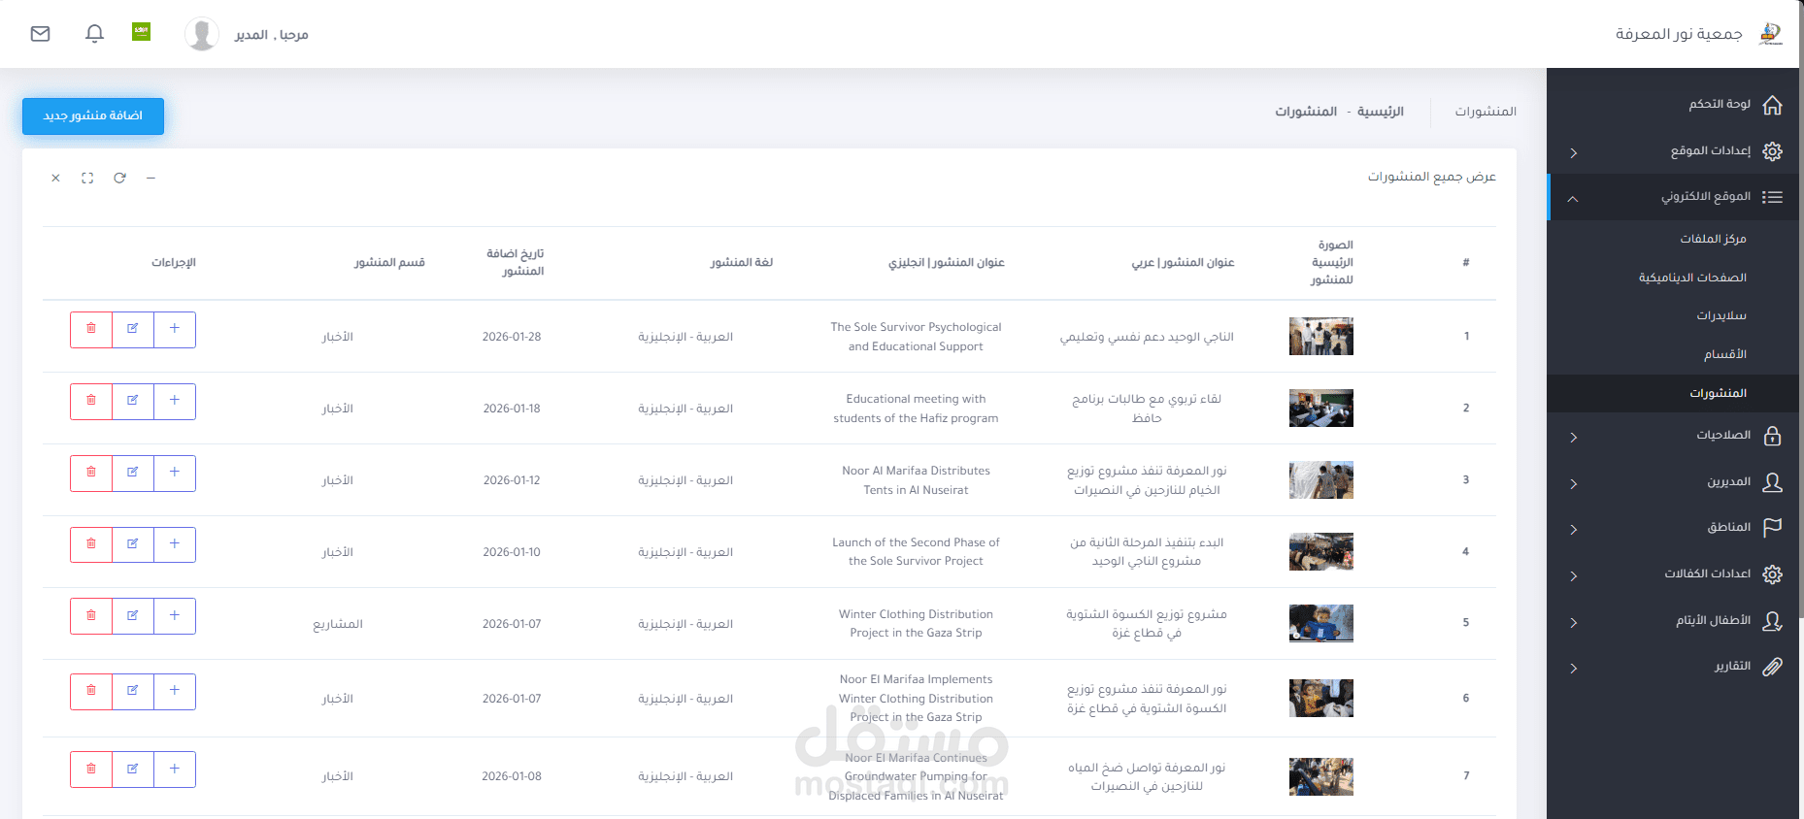Open thumbnail of post row 5
This screenshot has width=1804, height=819.
[1320, 623]
